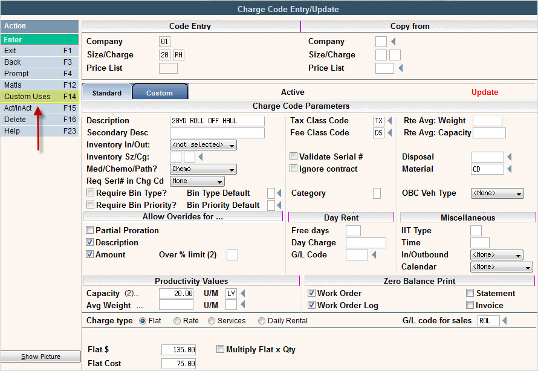Image resolution: width=538 pixels, height=371 pixels.
Task: Click Prompt F4 action
Action: click(39, 74)
